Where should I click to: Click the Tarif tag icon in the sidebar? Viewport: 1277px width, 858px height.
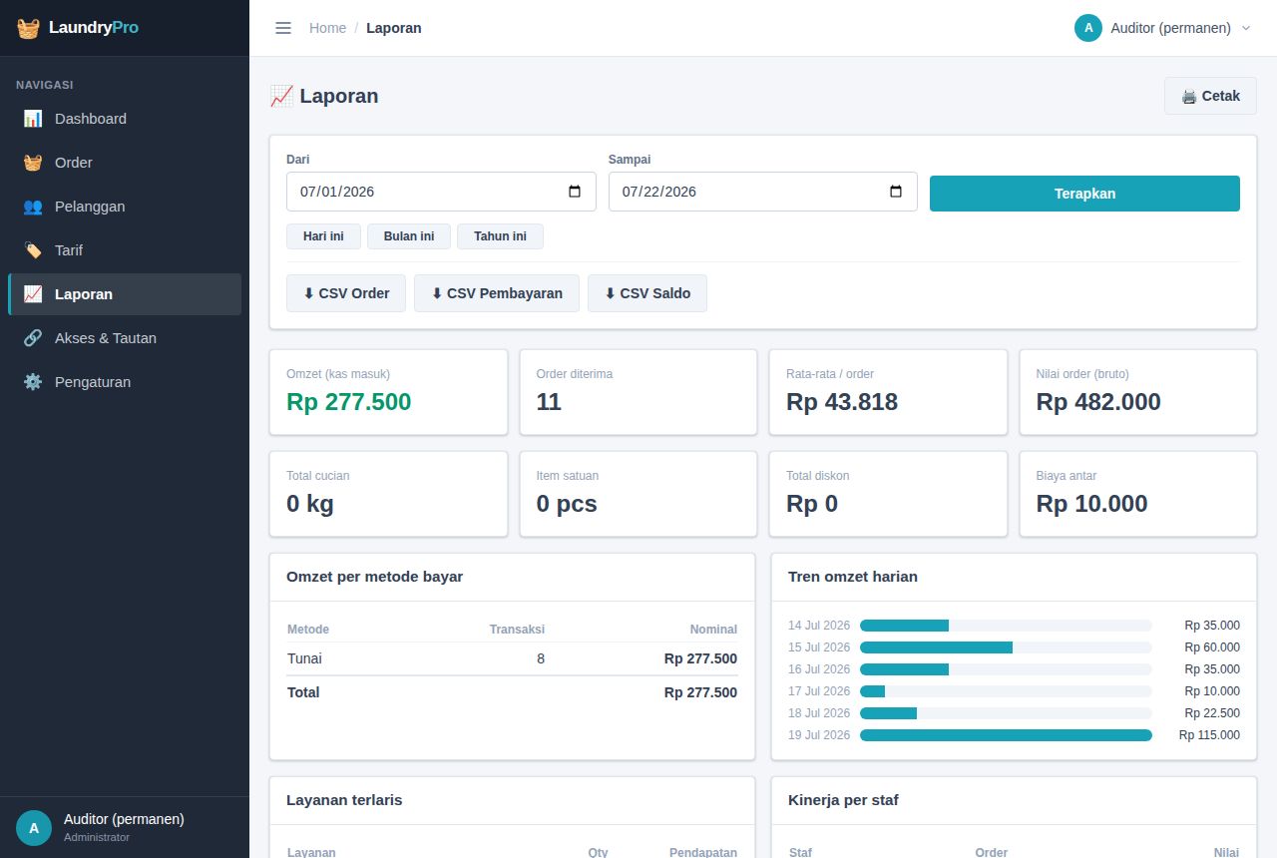[x=33, y=250]
